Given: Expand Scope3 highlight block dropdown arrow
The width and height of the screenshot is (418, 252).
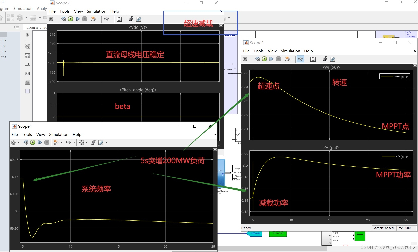Looking at the screenshot, I should pyautogui.click(x=293, y=59).
